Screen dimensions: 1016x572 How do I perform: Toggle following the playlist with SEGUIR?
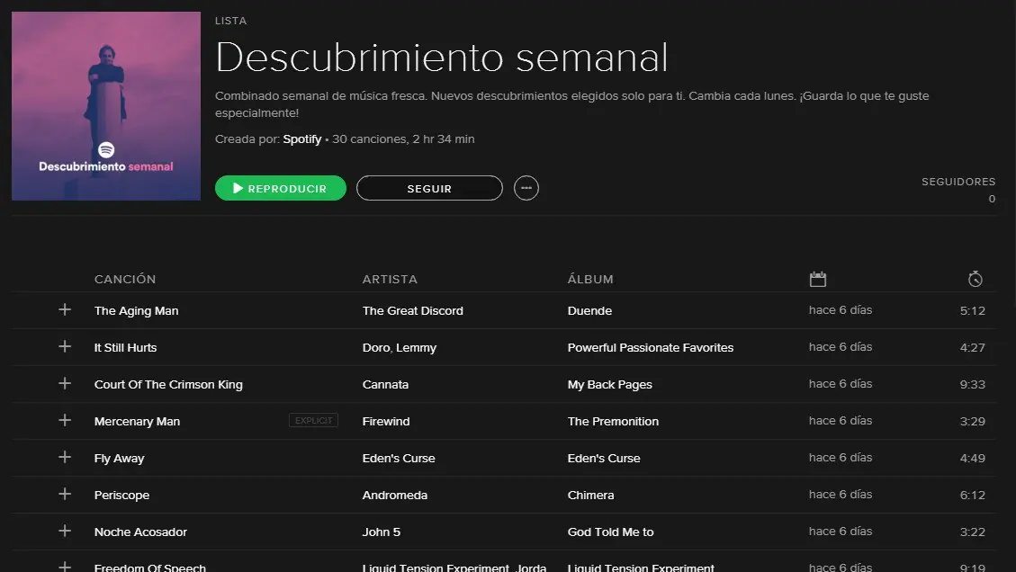point(429,188)
